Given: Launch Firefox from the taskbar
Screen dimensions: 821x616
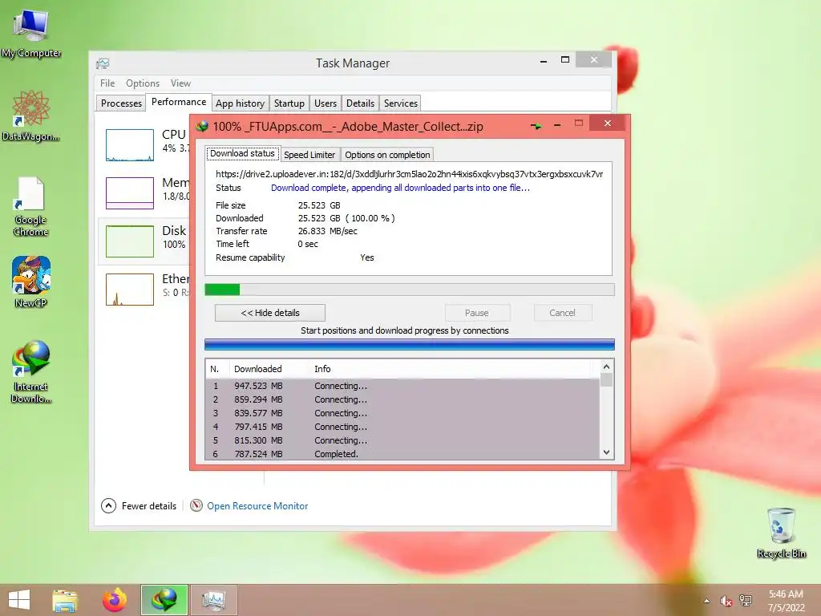Looking at the screenshot, I should pyautogui.click(x=115, y=600).
